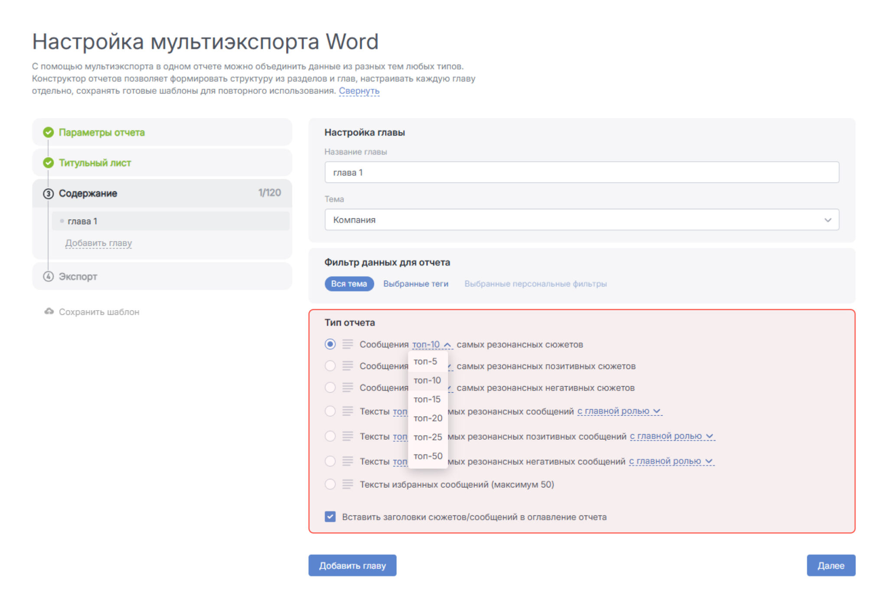Open the Экспорт step

pos(162,276)
